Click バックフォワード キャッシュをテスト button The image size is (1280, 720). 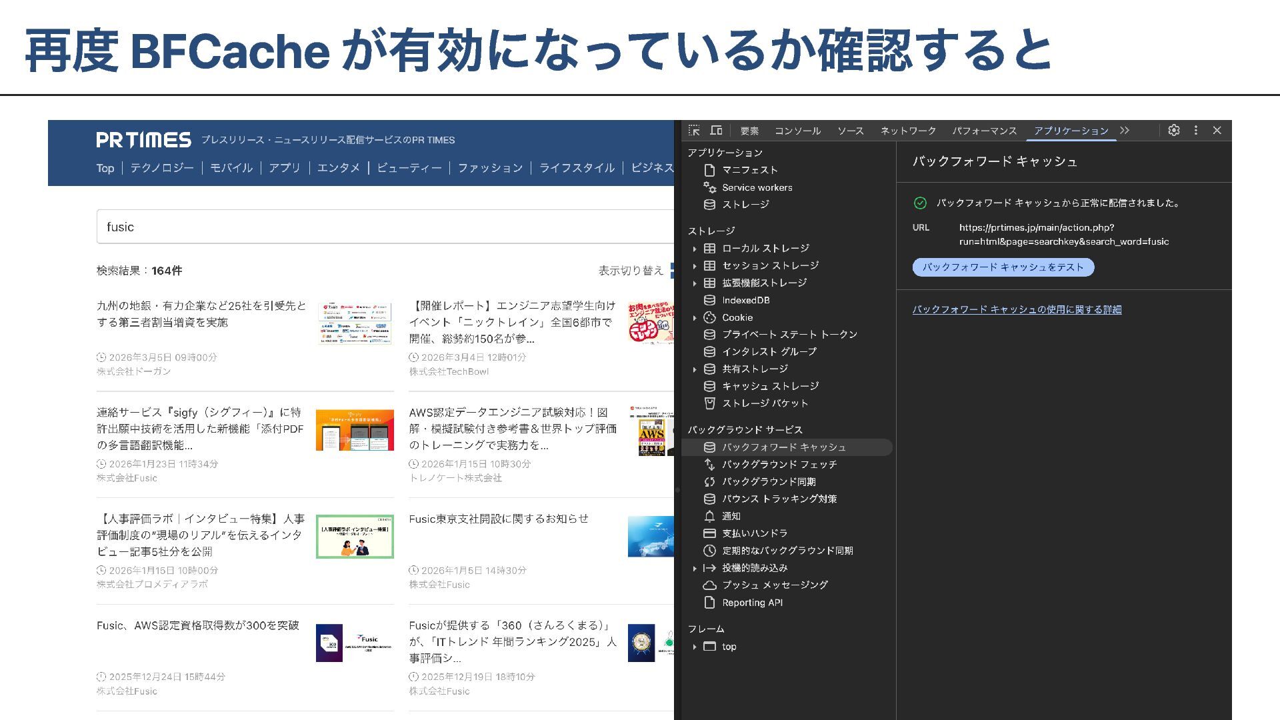click(1003, 267)
